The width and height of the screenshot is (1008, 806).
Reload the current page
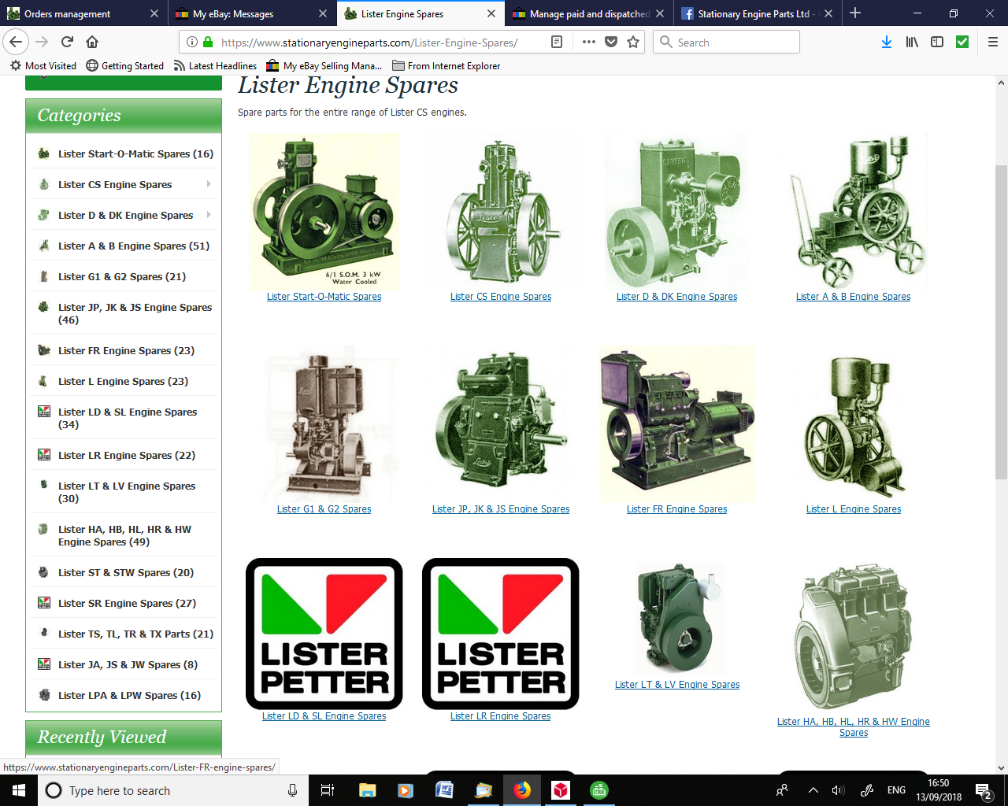(x=68, y=42)
